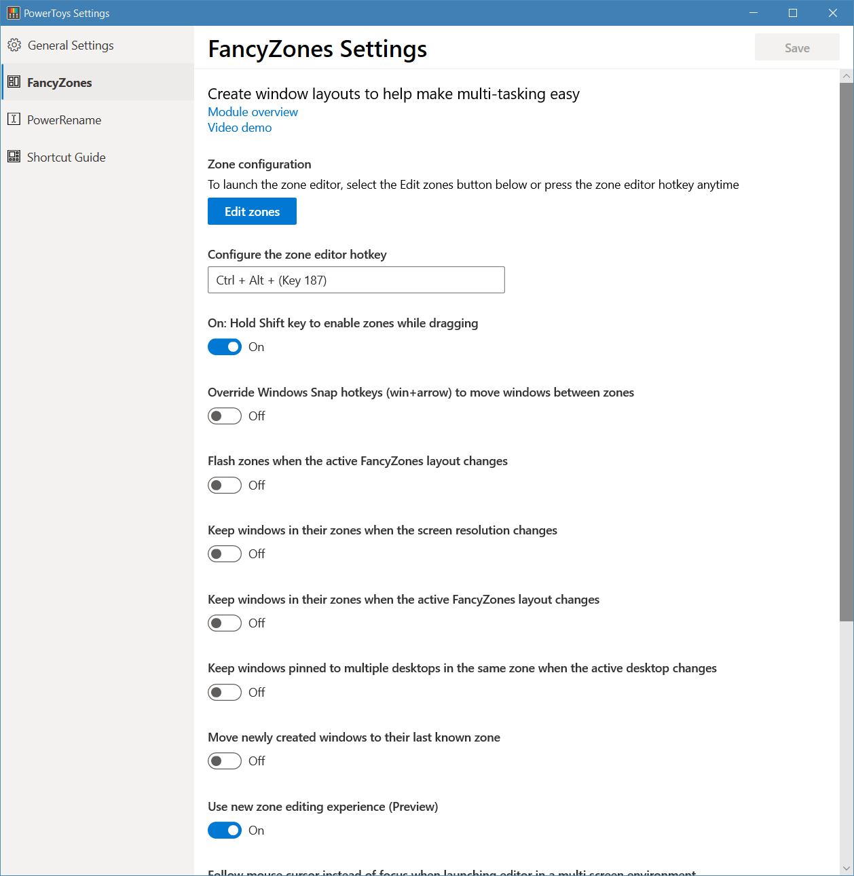Click the Edit zones button
Screen dimensions: 854x876
pos(252,211)
